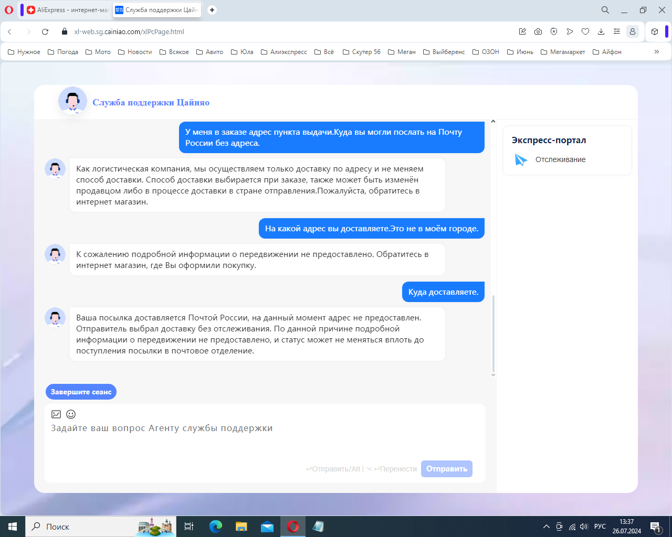Viewport: 672px width, 537px height.
Task: Open Opera snapshot camera icon
Action: click(538, 32)
